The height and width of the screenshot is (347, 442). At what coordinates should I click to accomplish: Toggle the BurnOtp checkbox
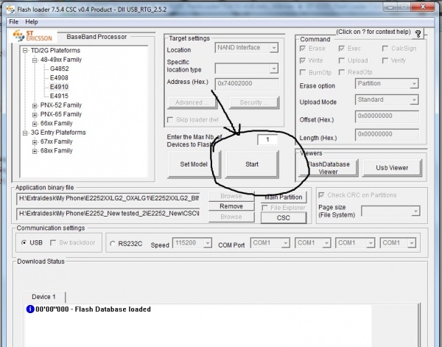click(303, 72)
